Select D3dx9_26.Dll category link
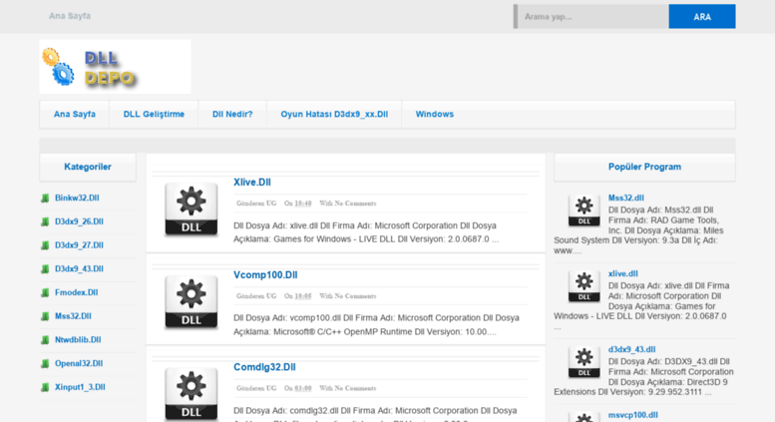 click(x=79, y=221)
